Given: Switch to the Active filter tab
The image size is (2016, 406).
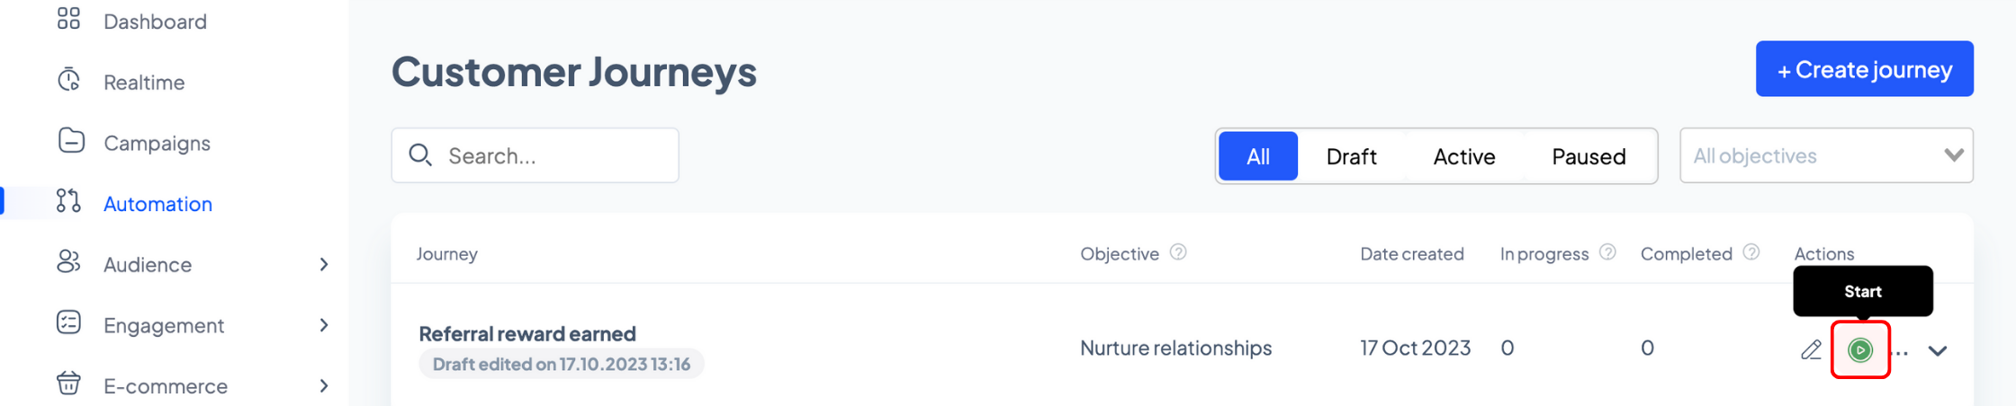Looking at the screenshot, I should [1464, 156].
